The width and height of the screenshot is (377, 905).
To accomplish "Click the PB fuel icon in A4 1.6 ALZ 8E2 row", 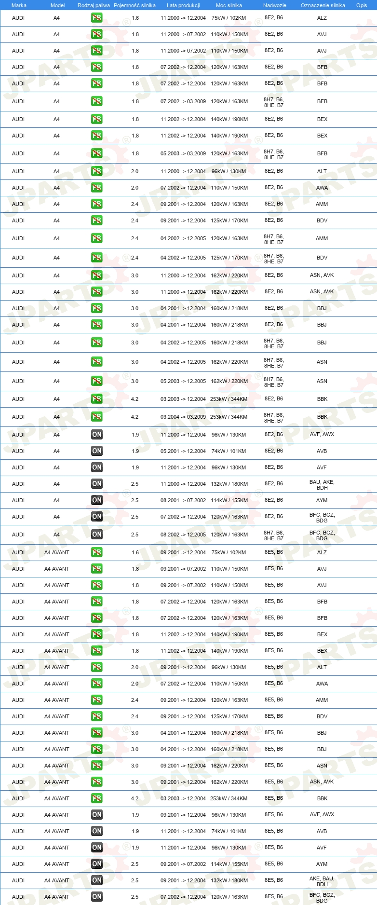I will 96,18.
